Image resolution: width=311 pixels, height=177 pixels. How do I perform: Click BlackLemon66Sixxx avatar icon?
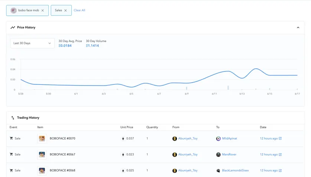coord(218,171)
